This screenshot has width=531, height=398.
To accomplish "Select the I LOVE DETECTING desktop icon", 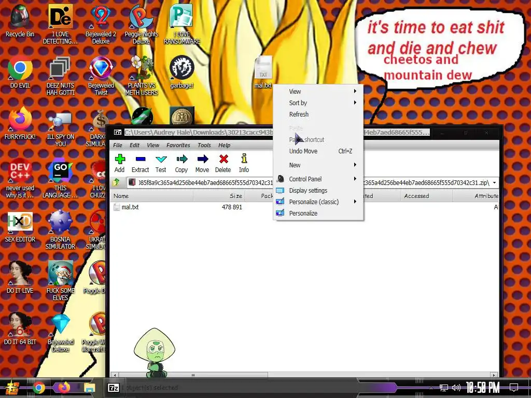I will pos(60,25).
